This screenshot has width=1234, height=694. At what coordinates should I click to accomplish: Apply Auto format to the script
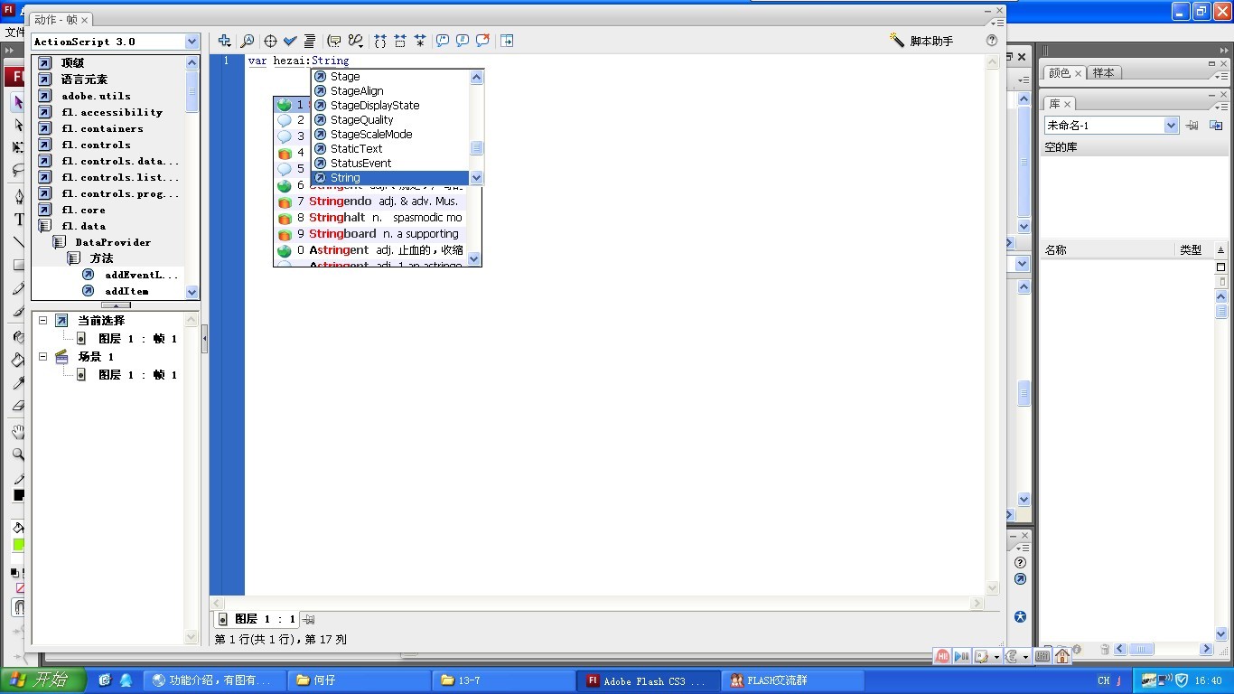[310, 41]
